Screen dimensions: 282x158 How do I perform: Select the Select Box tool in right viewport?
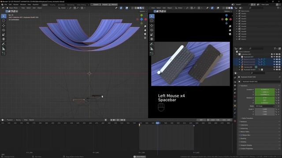(x=152, y=16)
